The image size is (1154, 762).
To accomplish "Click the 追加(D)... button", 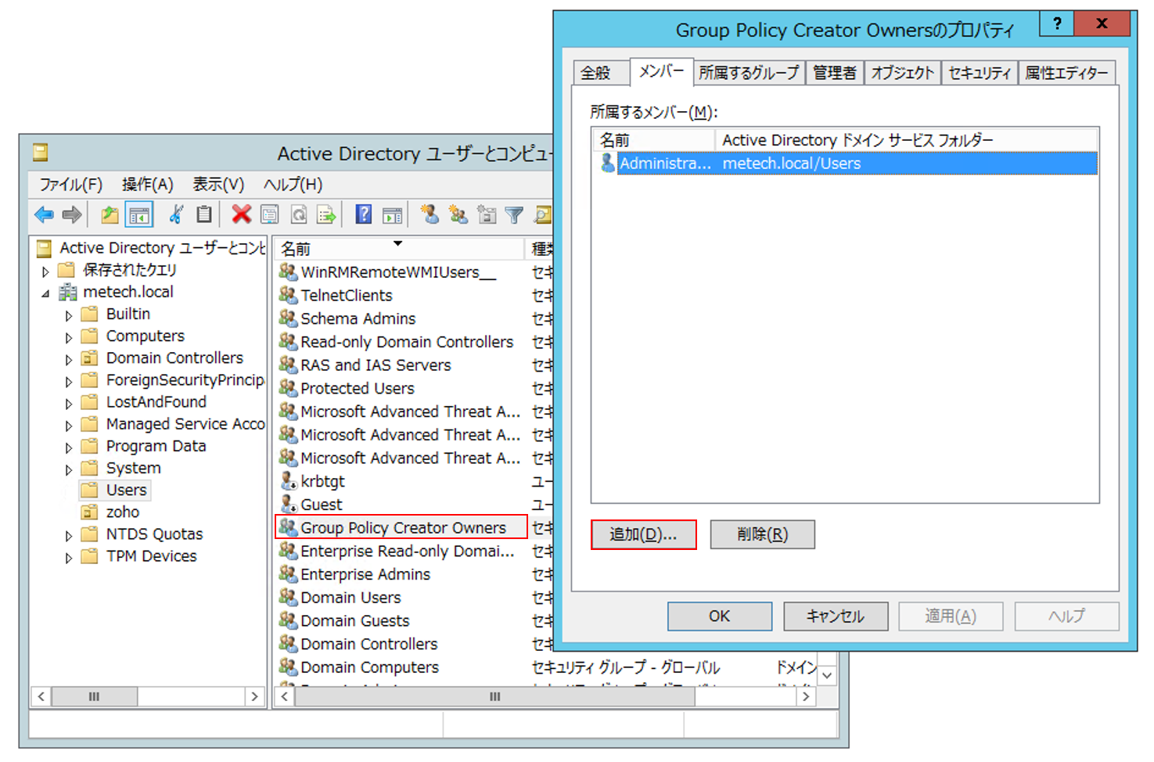I will coord(643,534).
